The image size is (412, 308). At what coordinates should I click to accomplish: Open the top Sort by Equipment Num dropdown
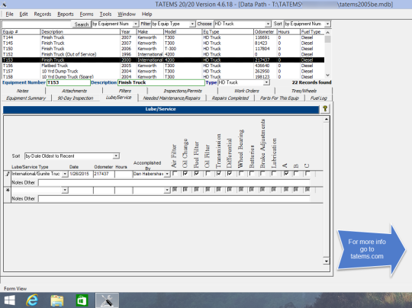[x=327, y=24]
